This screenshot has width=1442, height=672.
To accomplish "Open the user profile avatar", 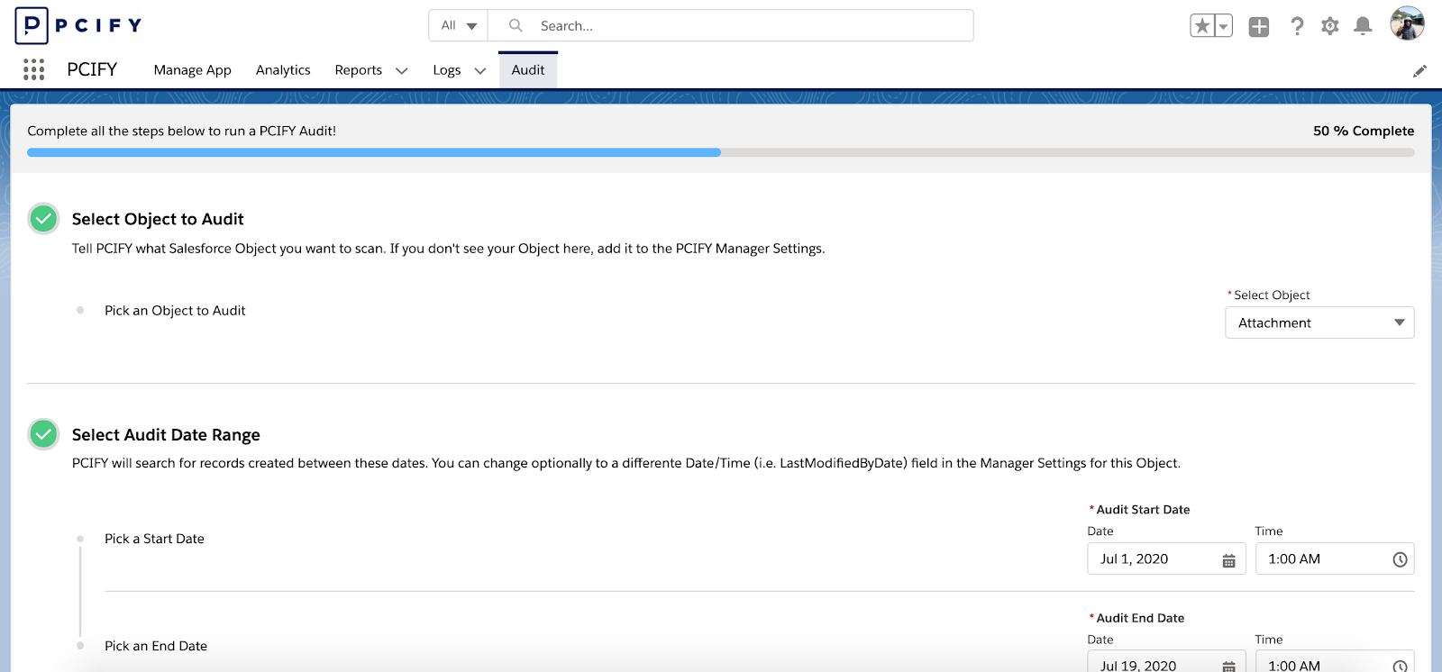I will tap(1407, 24).
